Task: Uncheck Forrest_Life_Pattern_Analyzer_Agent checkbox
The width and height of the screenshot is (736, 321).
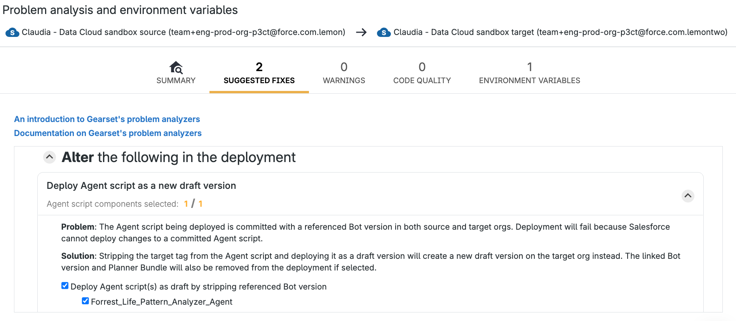Action: tap(85, 301)
